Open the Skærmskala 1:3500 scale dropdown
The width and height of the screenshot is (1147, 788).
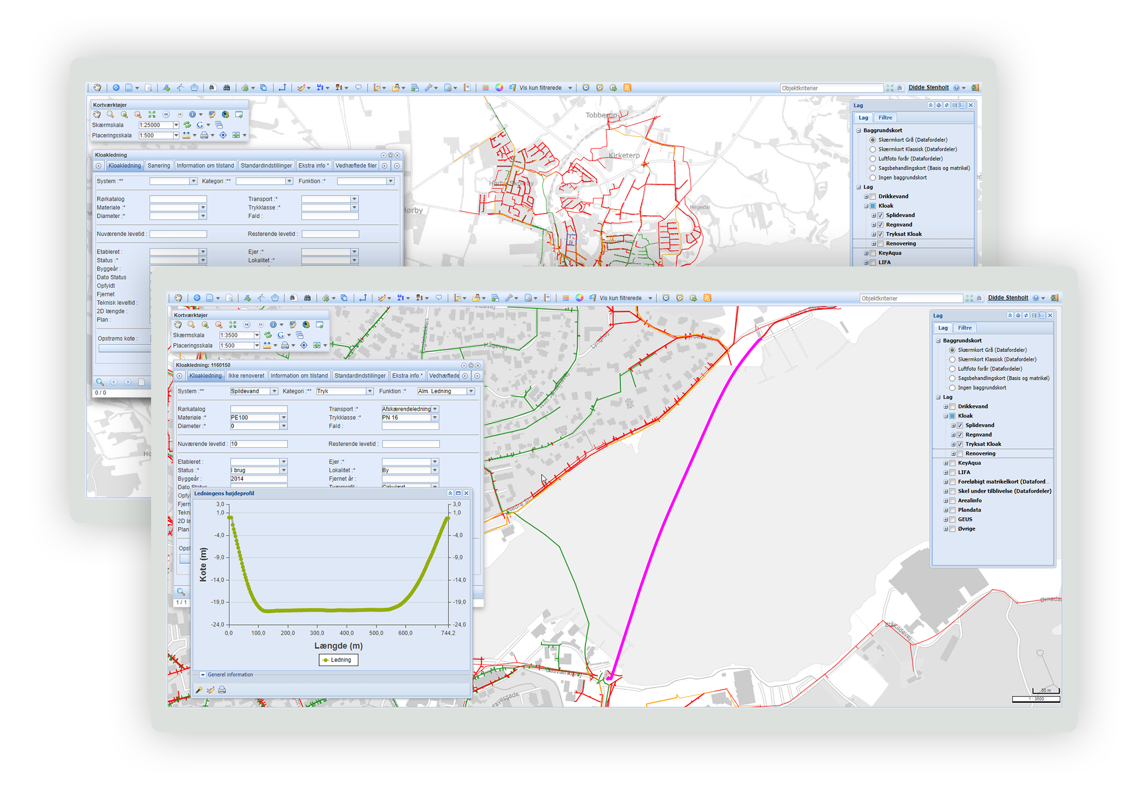(x=257, y=335)
